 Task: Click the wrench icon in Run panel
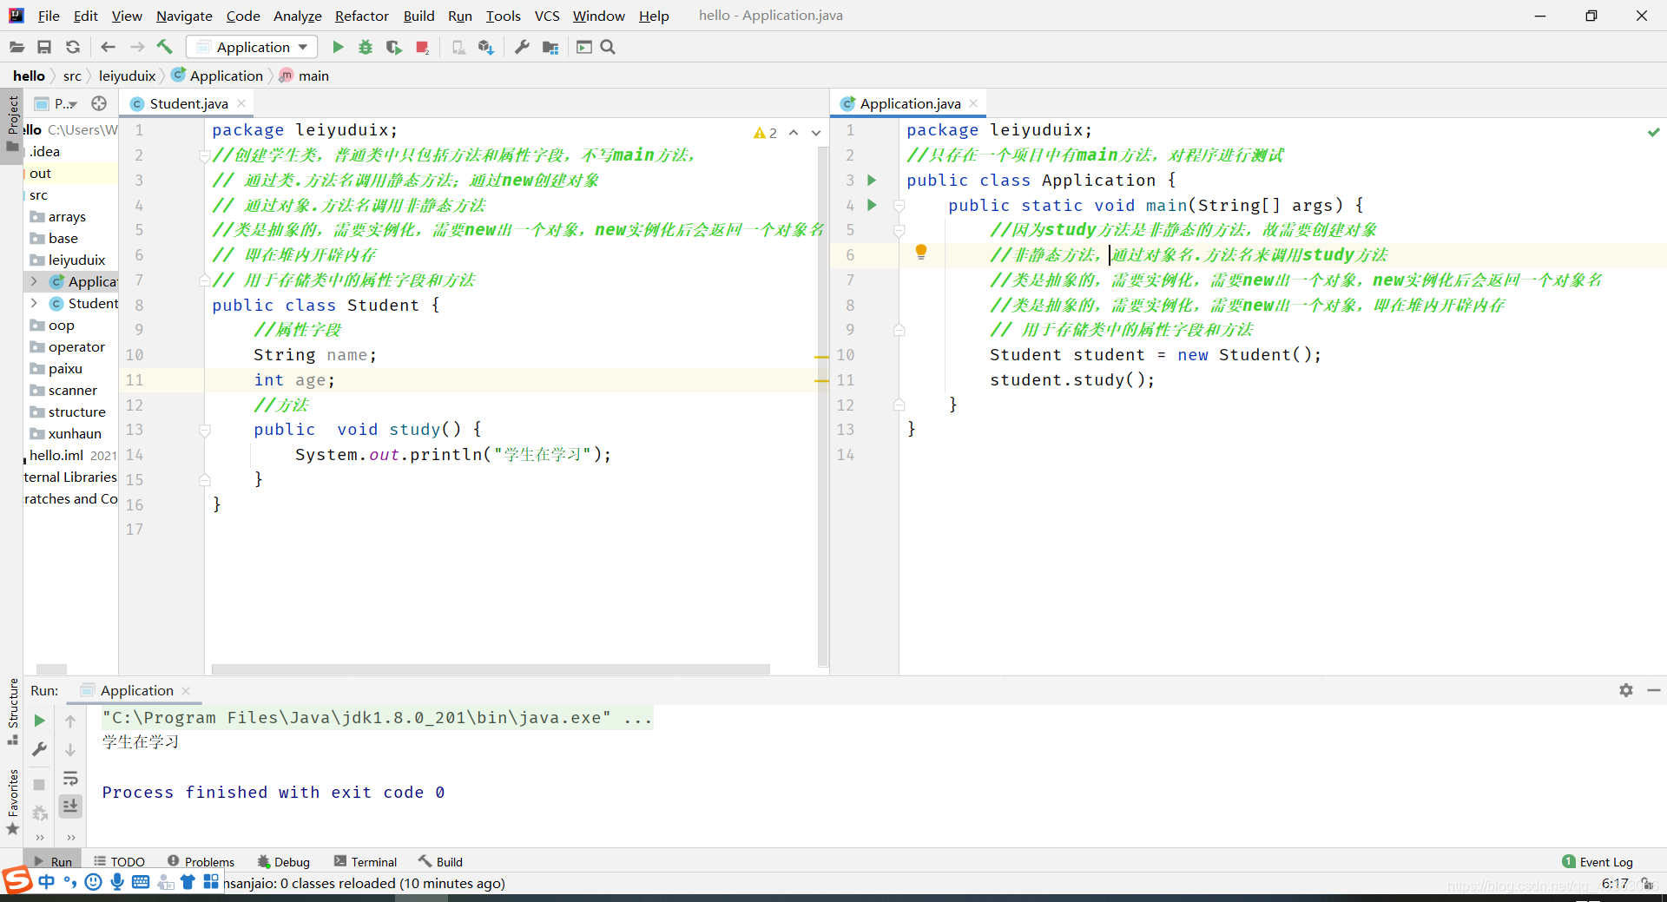point(39,749)
